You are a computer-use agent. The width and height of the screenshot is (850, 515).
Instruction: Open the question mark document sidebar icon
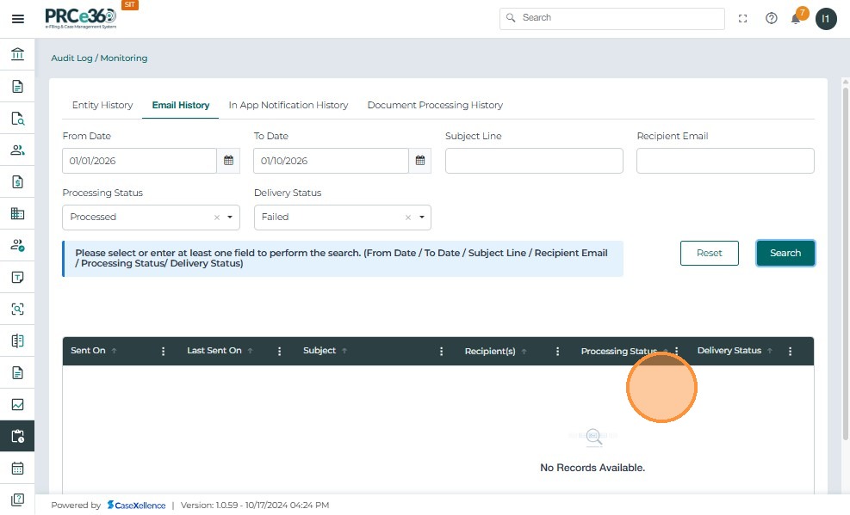coord(17,500)
